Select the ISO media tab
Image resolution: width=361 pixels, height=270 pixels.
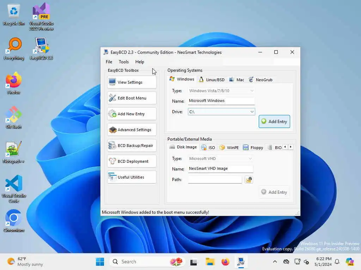208,148
